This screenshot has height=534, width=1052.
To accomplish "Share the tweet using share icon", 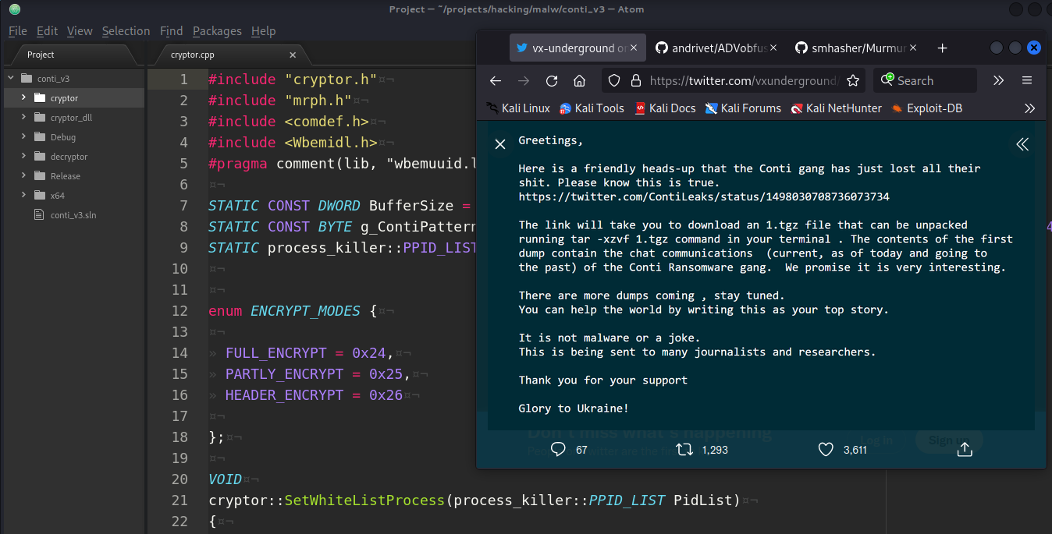I will [965, 449].
